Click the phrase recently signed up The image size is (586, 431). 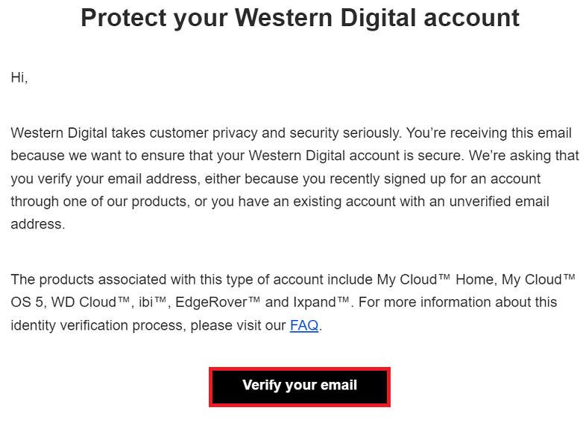tap(388, 179)
